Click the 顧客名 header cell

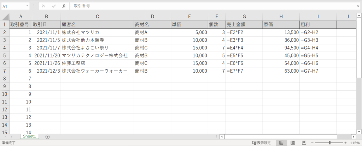tap(98, 24)
